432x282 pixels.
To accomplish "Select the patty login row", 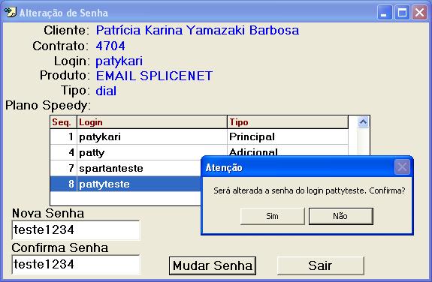I will pyautogui.click(x=126, y=152).
